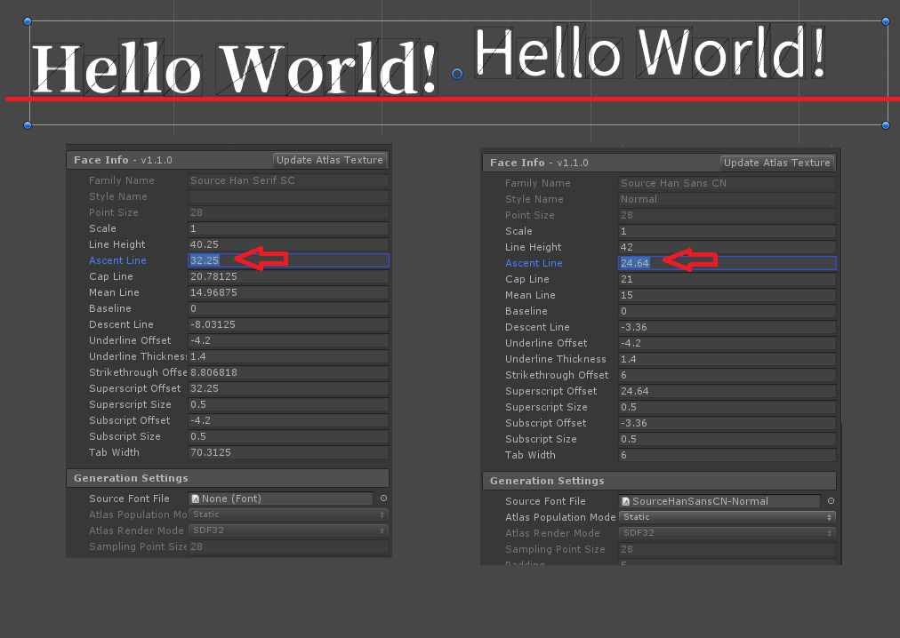Edit the Descent Line value -3.36

727,327
